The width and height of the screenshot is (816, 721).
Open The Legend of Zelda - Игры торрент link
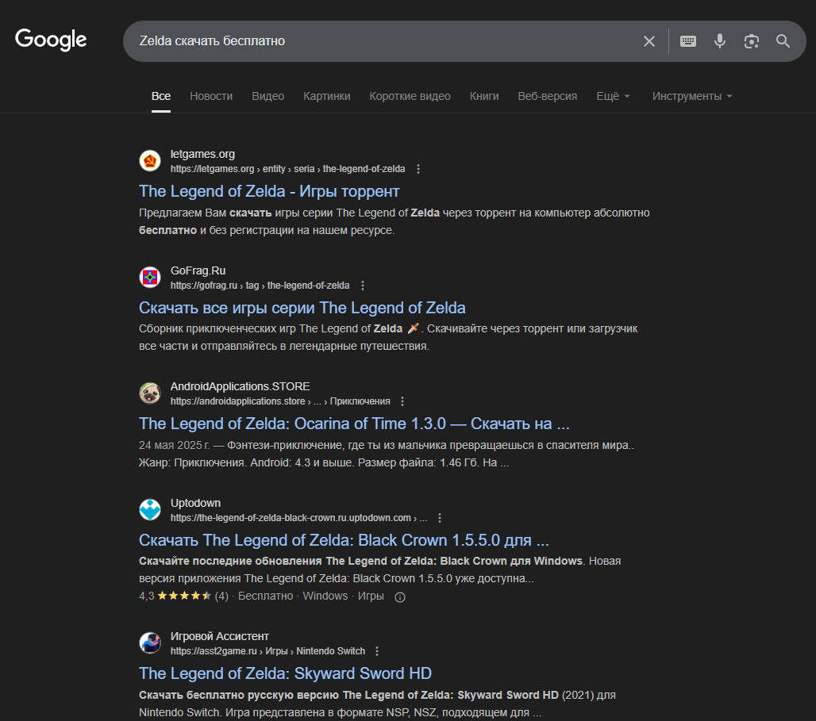point(269,191)
